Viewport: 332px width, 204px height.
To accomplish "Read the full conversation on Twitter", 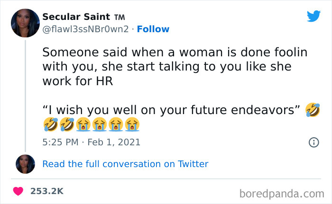I will (x=125, y=164).
